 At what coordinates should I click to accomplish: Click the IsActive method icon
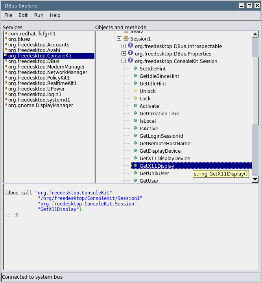(135, 128)
